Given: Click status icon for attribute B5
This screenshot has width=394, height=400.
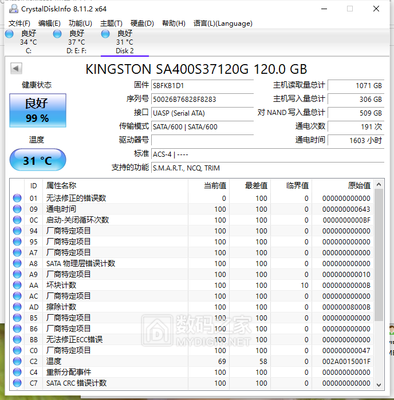Looking at the screenshot, I should click(x=17, y=318).
